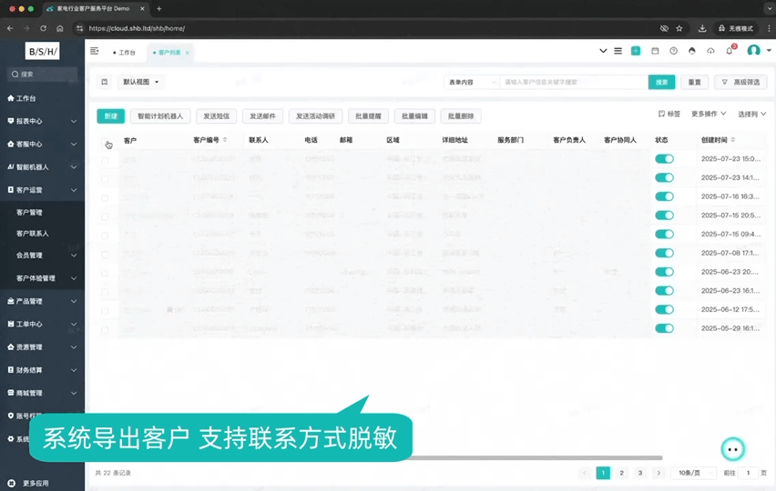The height and width of the screenshot is (491, 776).
Task: Check the select-all checkbox in table header
Action: coord(105,141)
